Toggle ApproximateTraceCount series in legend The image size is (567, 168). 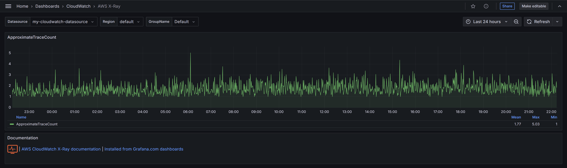(37, 124)
